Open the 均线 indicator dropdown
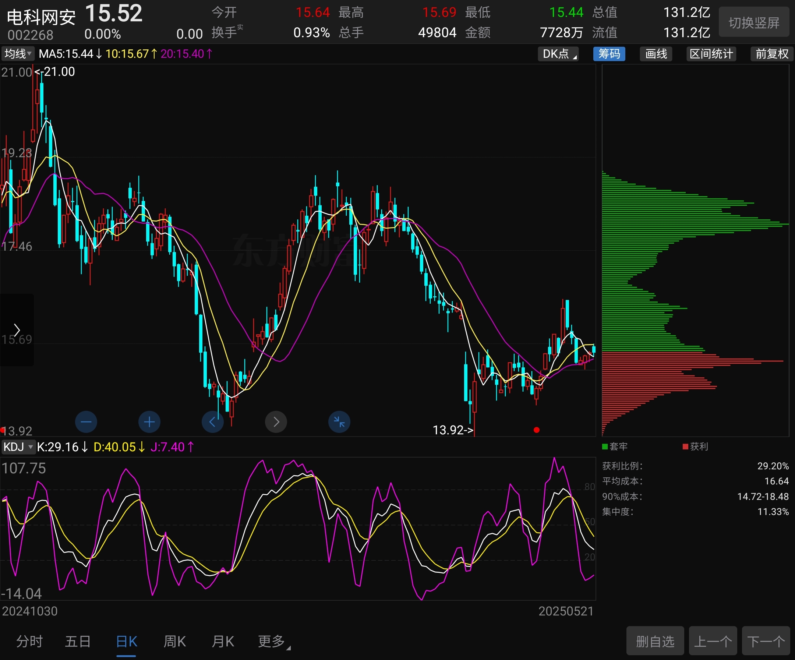Viewport: 795px width, 660px height. [x=18, y=54]
